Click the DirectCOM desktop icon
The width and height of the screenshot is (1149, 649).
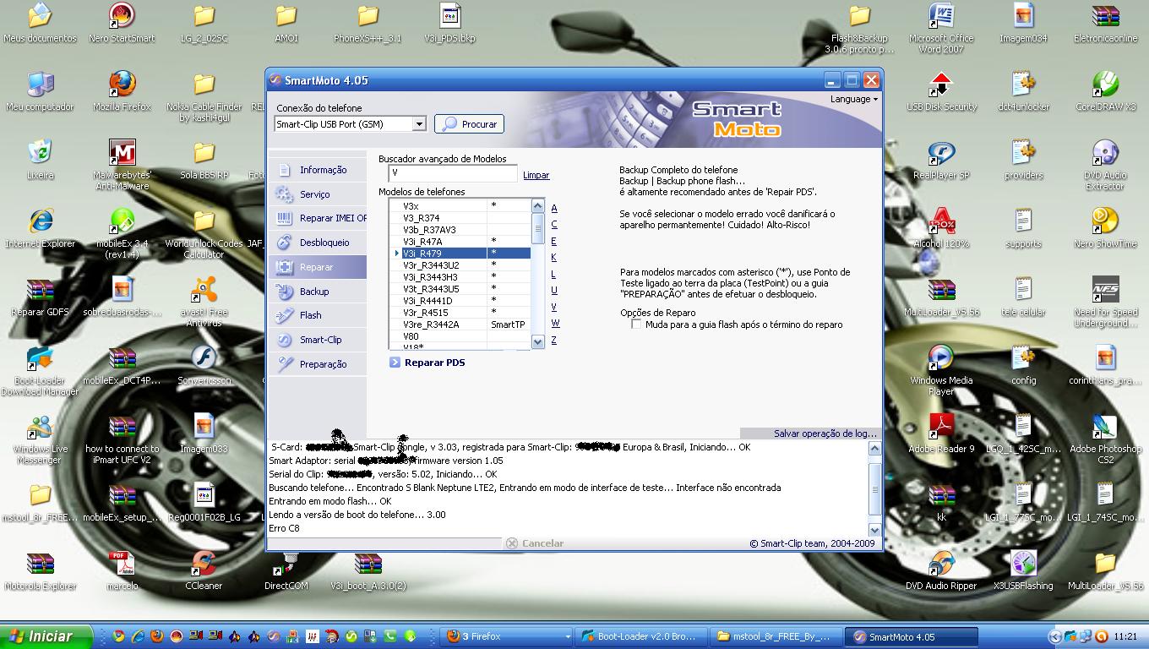(286, 572)
